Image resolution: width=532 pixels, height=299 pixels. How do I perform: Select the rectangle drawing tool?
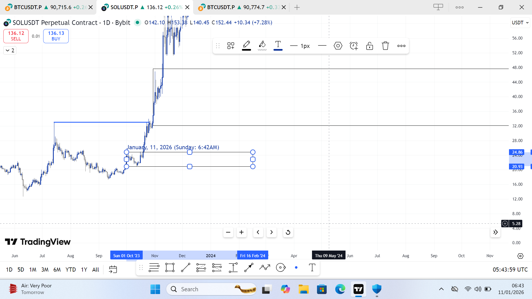pyautogui.click(x=170, y=268)
